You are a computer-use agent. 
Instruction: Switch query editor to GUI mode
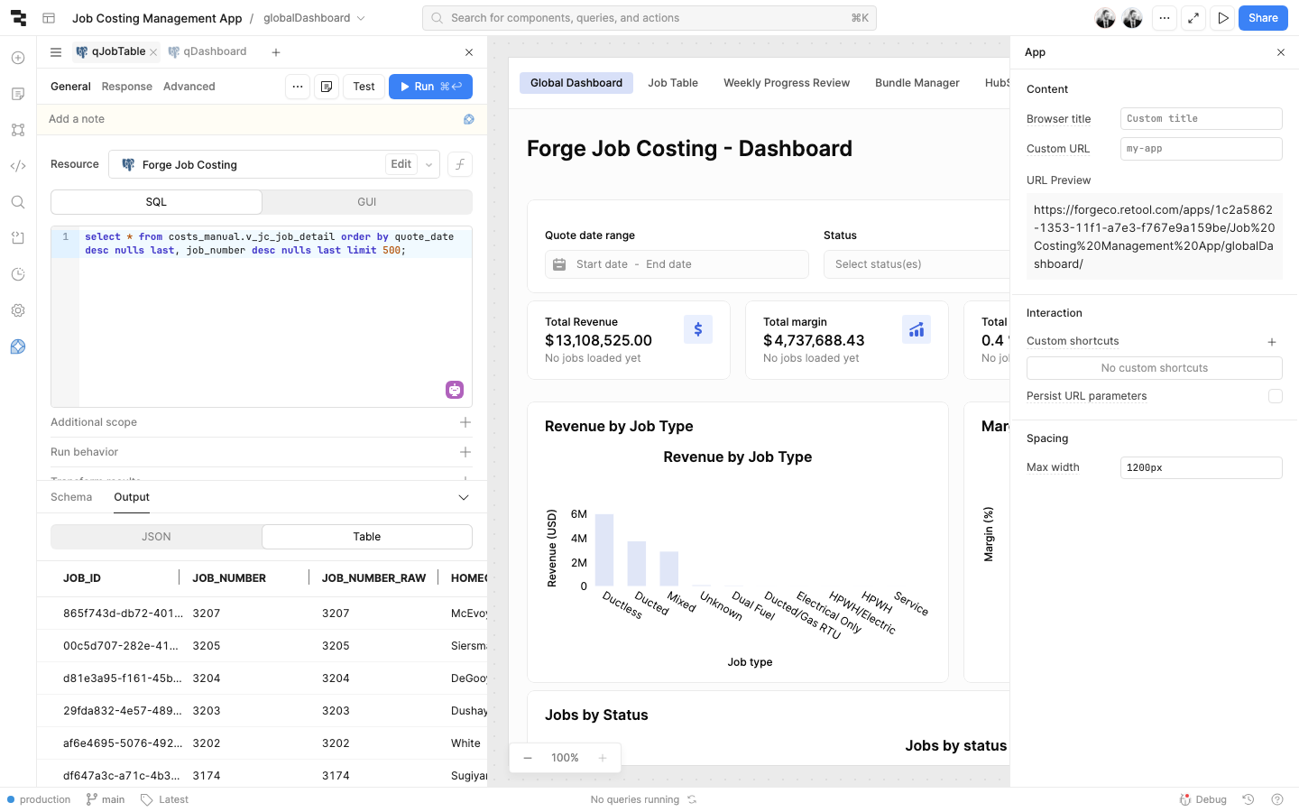click(x=366, y=202)
